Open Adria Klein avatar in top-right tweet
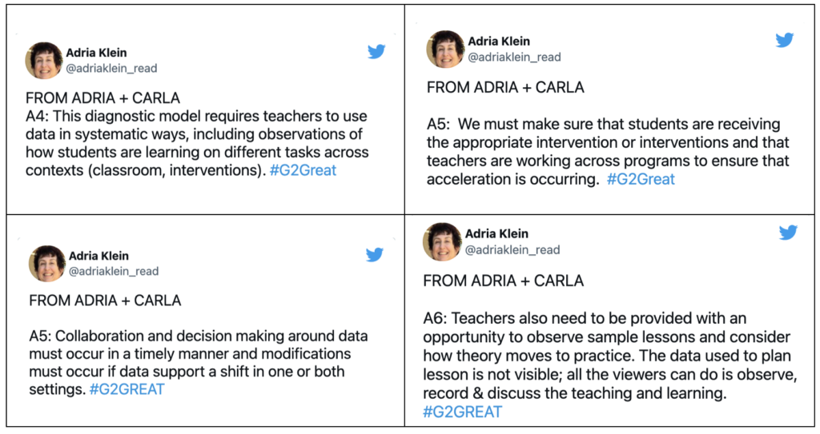 click(x=445, y=49)
